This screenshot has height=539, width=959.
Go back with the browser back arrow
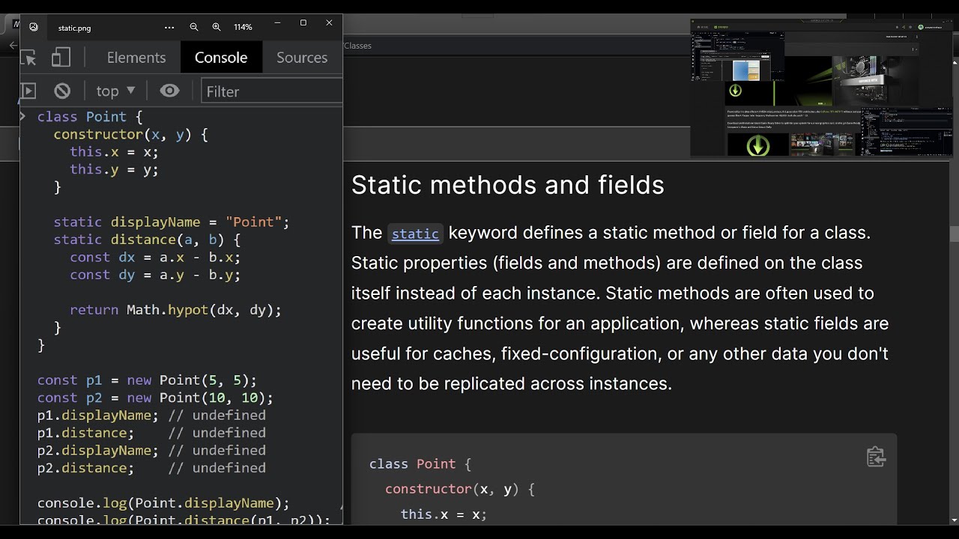coord(13,46)
